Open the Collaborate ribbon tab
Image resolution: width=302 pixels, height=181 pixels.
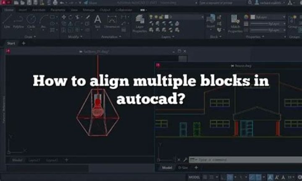pos(124,10)
